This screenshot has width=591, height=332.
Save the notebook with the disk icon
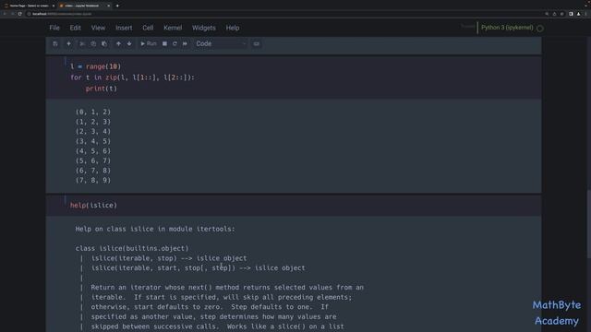click(55, 43)
